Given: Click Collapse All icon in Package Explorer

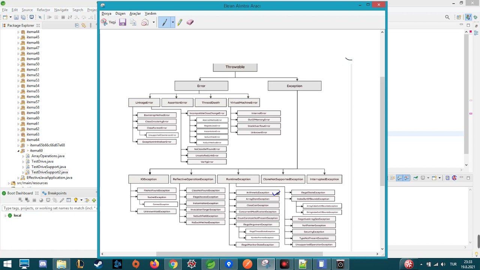Looking at the screenshot, I should 77,25.
